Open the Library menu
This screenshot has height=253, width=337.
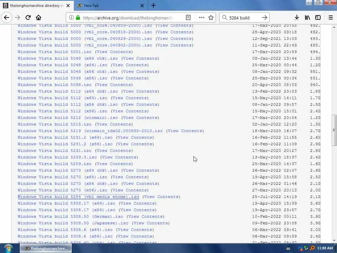click(x=307, y=18)
